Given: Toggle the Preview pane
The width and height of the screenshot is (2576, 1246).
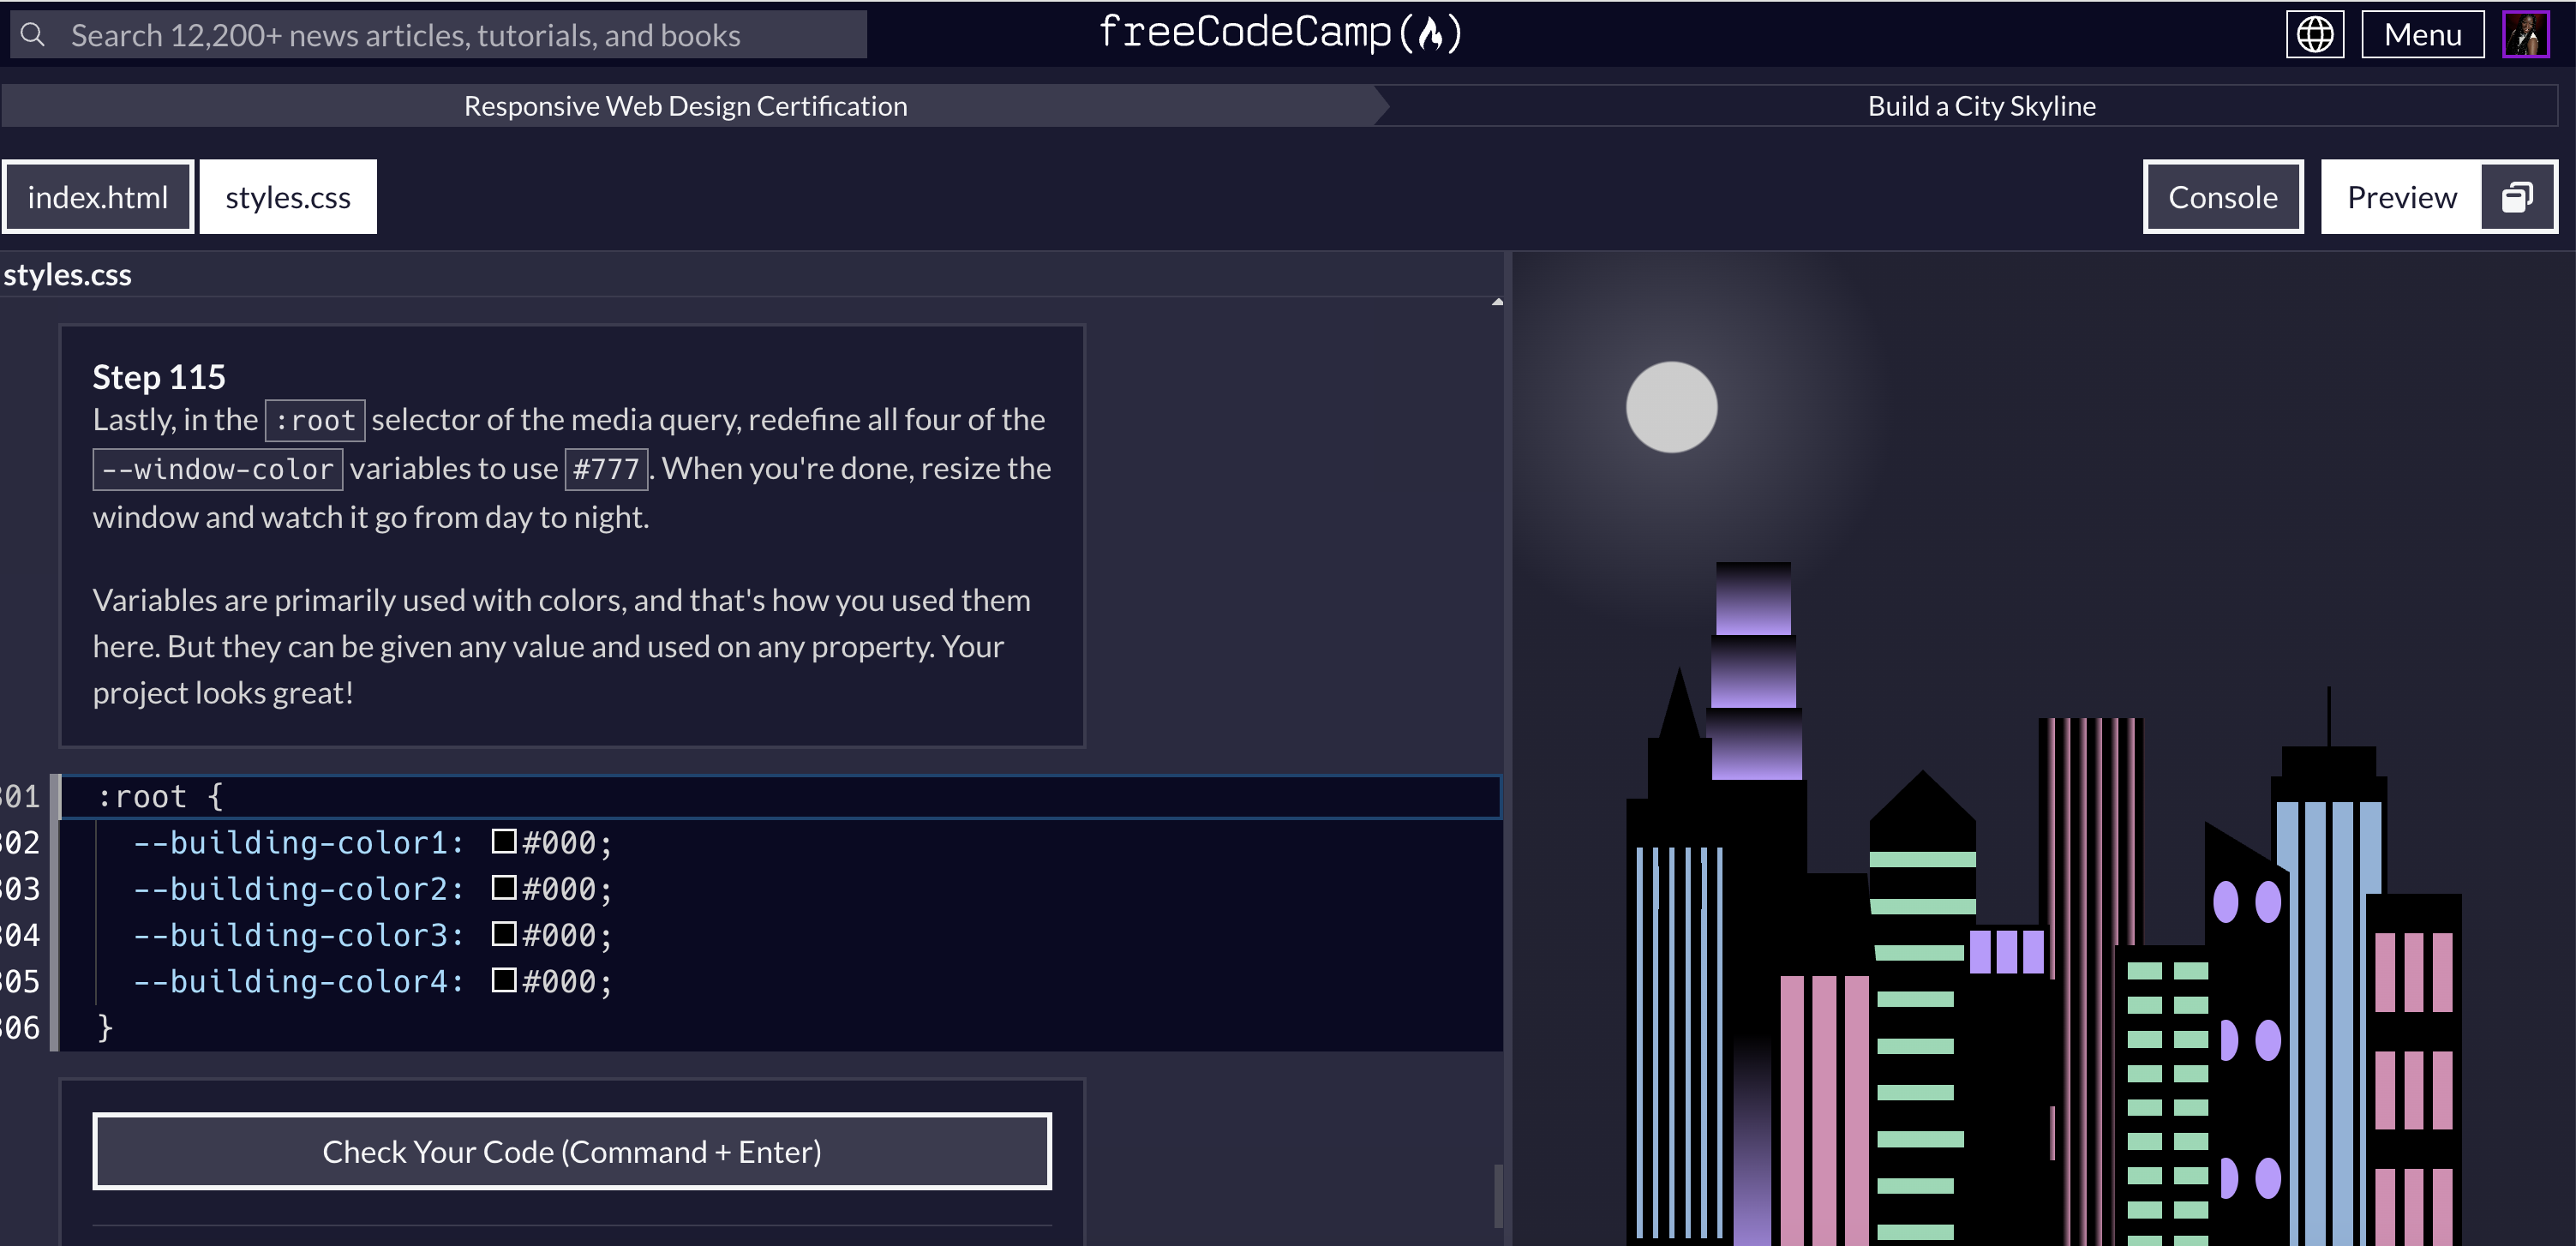Looking at the screenshot, I should pos(2401,197).
